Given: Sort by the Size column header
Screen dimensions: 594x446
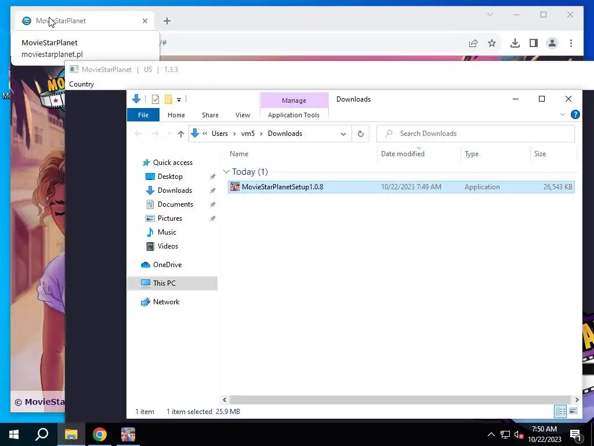Looking at the screenshot, I should [x=540, y=153].
